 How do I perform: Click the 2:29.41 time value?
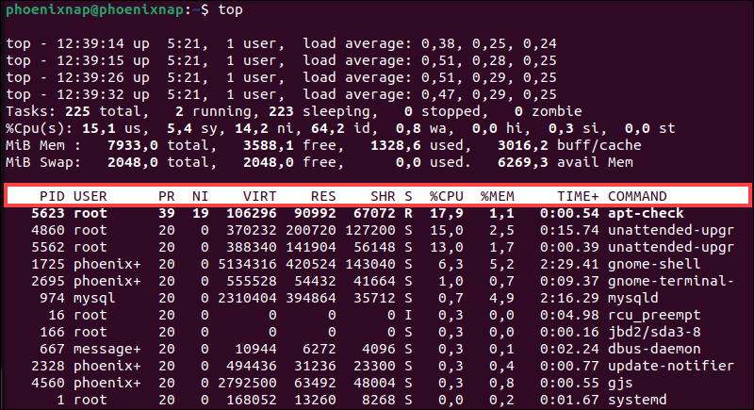coord(569,264)
